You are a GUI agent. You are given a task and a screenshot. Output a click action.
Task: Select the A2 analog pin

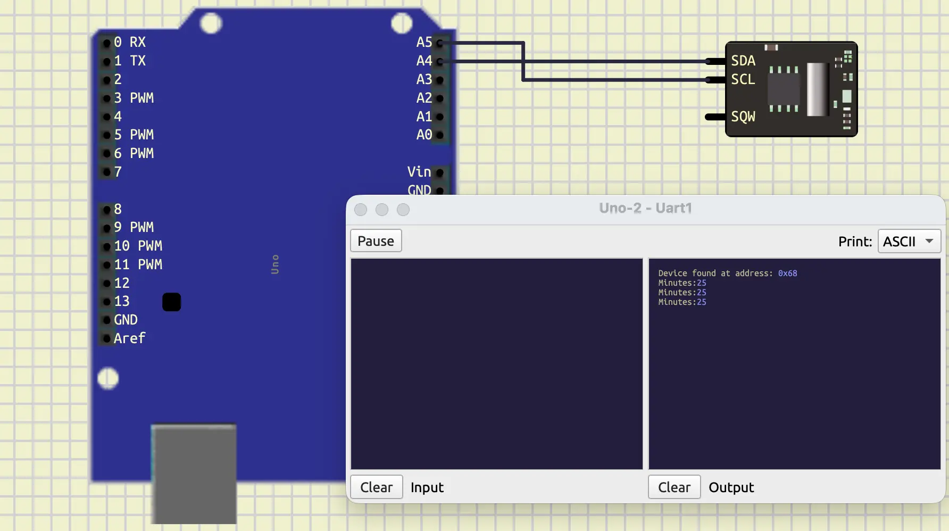pyautogui.click(x=440, y=98)
